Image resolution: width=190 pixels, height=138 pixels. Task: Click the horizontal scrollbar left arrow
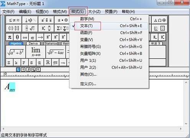point(3,129)
